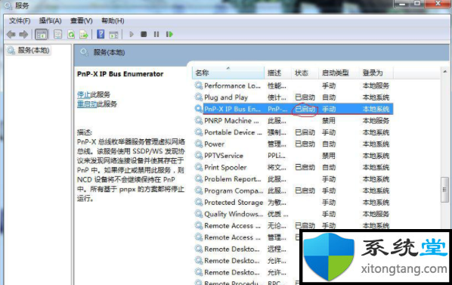Image resolution: width=452 pixels, height=285 pixels.
Task: Click the Back arrow in toolbar
Action: (11, 35)
